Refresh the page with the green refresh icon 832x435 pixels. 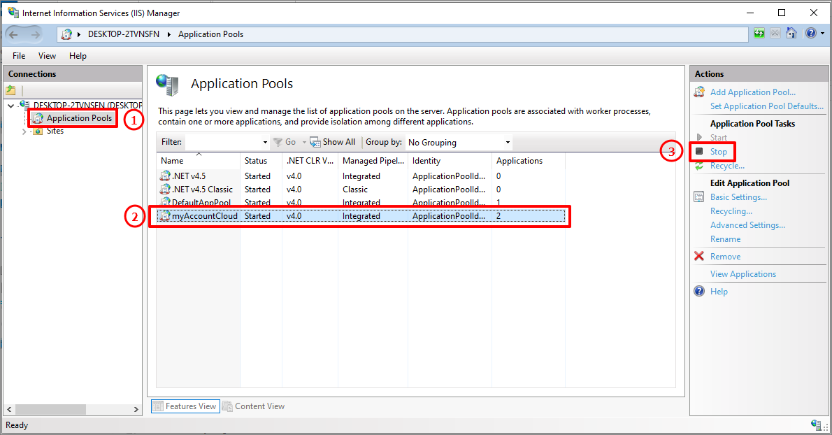(759, 34)
